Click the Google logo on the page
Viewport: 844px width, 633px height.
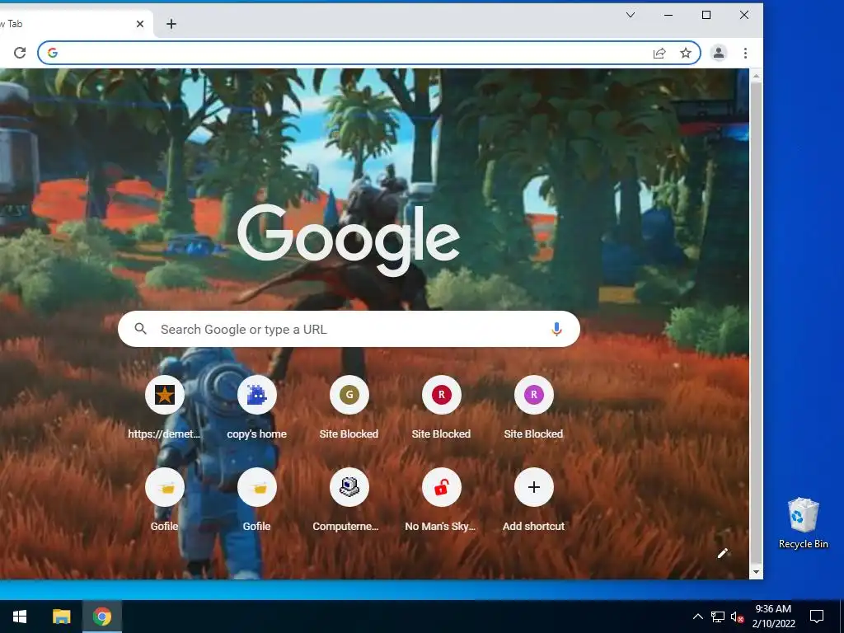coord(349,240)
